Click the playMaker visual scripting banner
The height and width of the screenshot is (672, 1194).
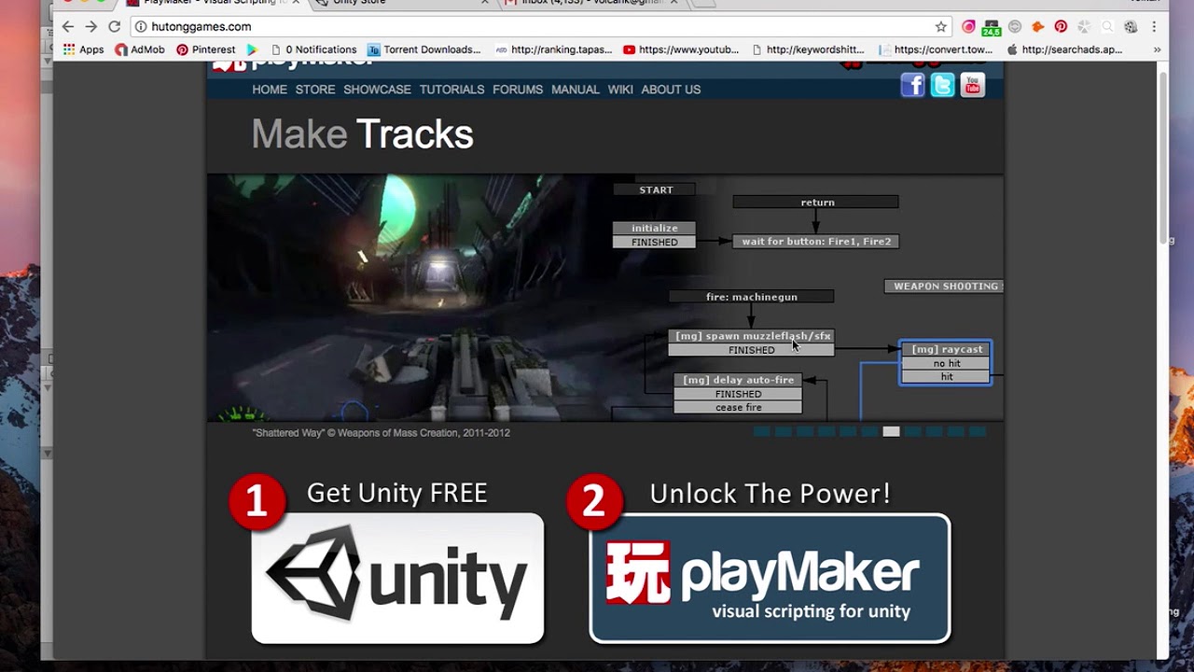[770, 578]
